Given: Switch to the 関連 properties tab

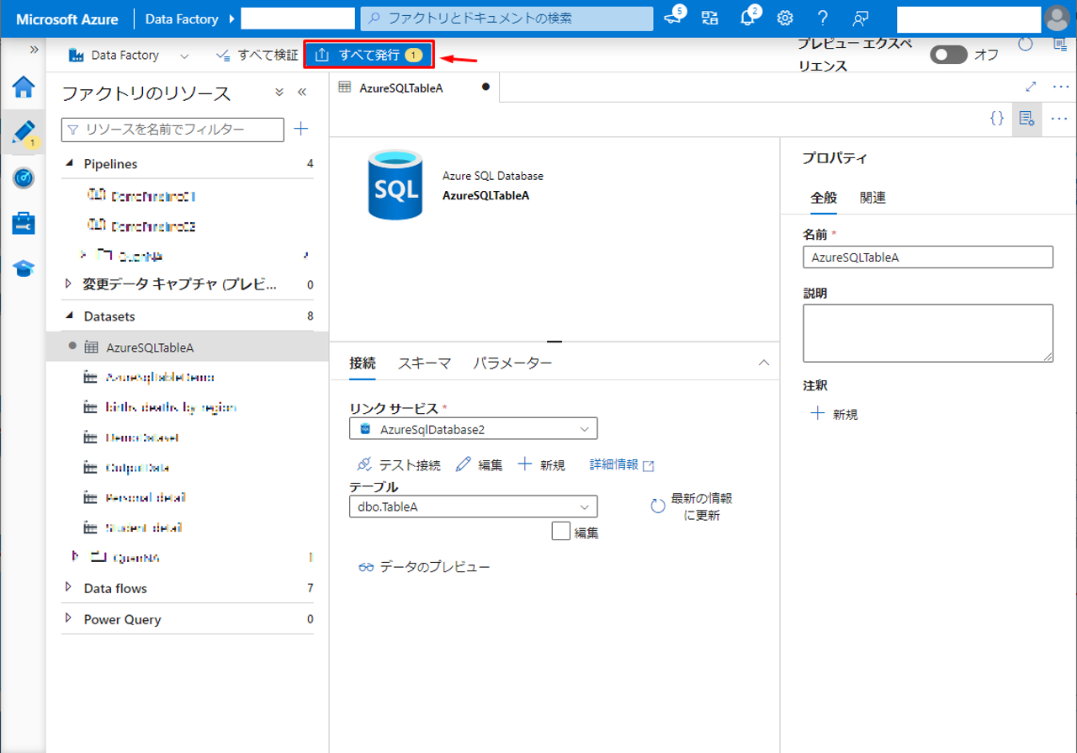Looking at the screenshot, I should (873, 198).
